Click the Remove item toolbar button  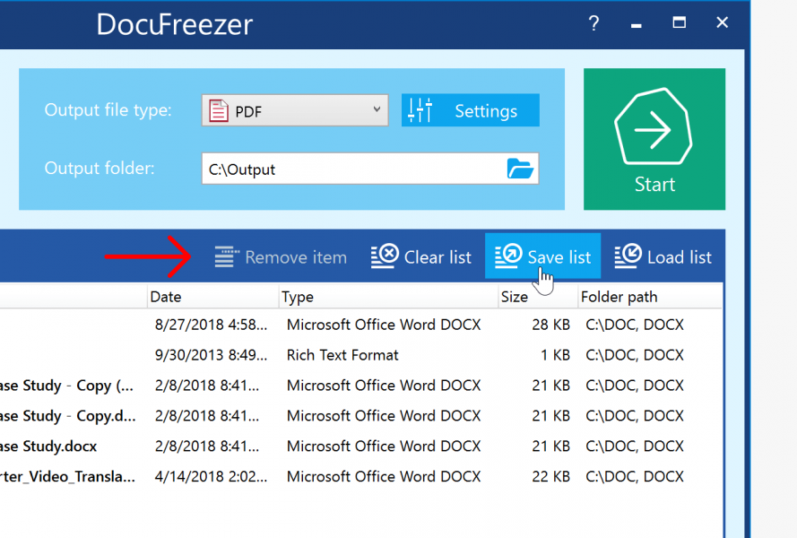pos(281,257)
